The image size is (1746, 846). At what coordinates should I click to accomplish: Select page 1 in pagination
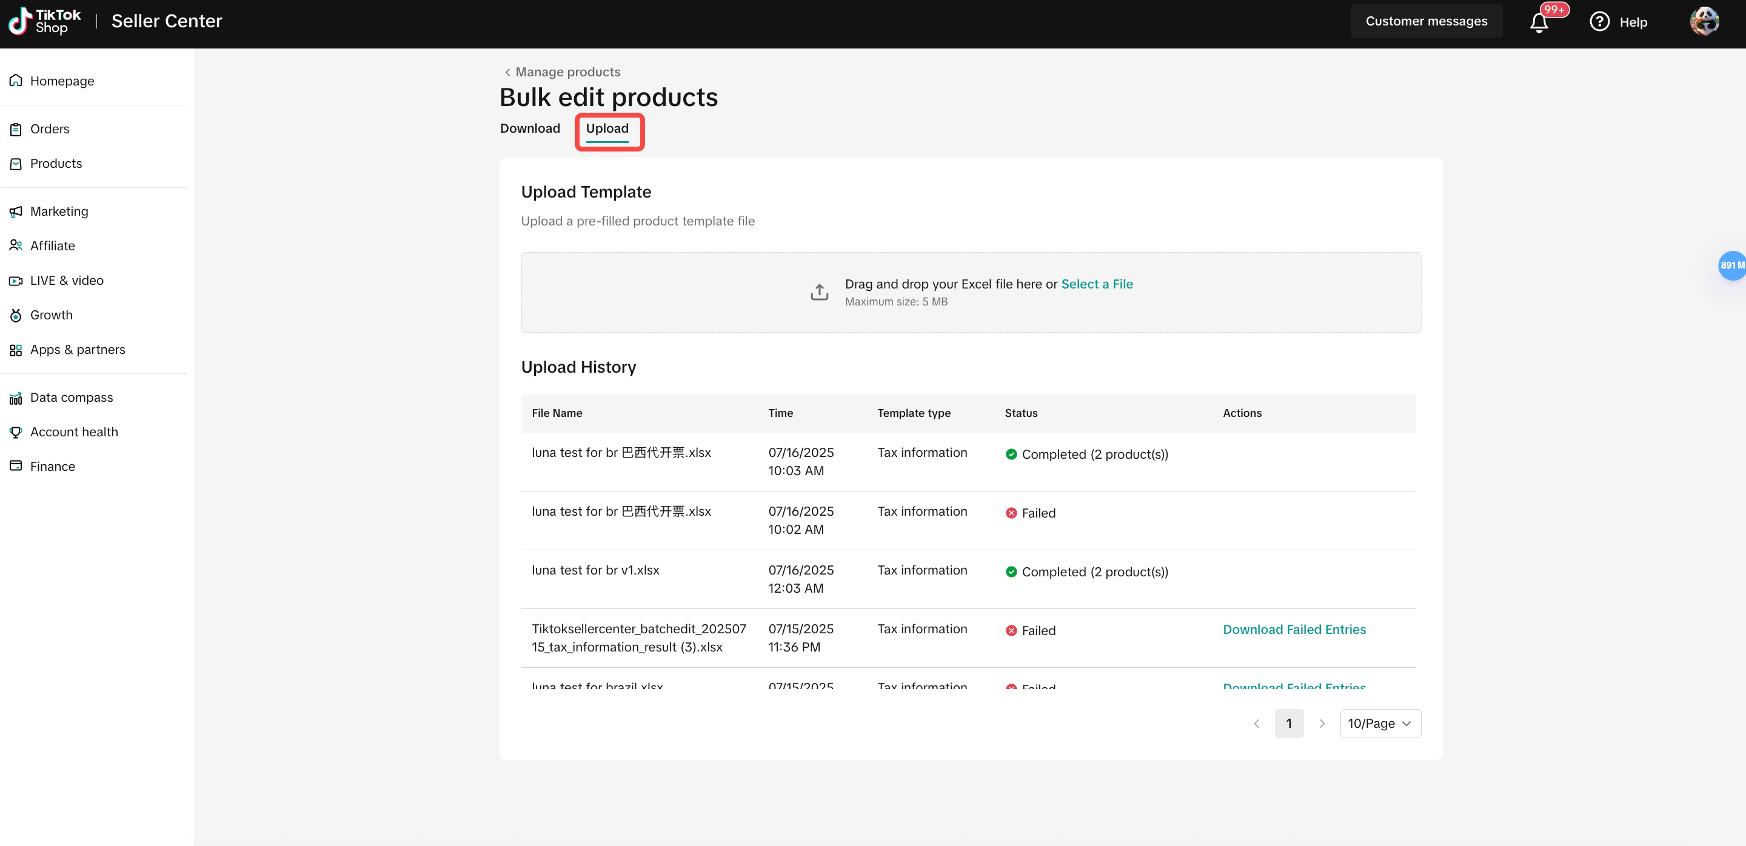[x=1288, y=724]
